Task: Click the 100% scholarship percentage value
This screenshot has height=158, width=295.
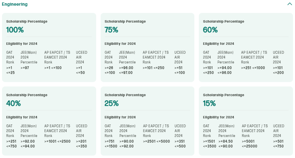Action: pyautogui.click(x=15, y=30)
